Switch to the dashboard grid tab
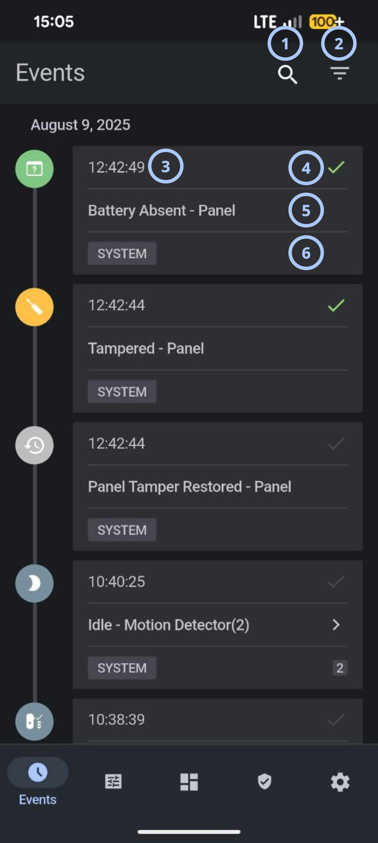378x843 pixels. [189, 782]
